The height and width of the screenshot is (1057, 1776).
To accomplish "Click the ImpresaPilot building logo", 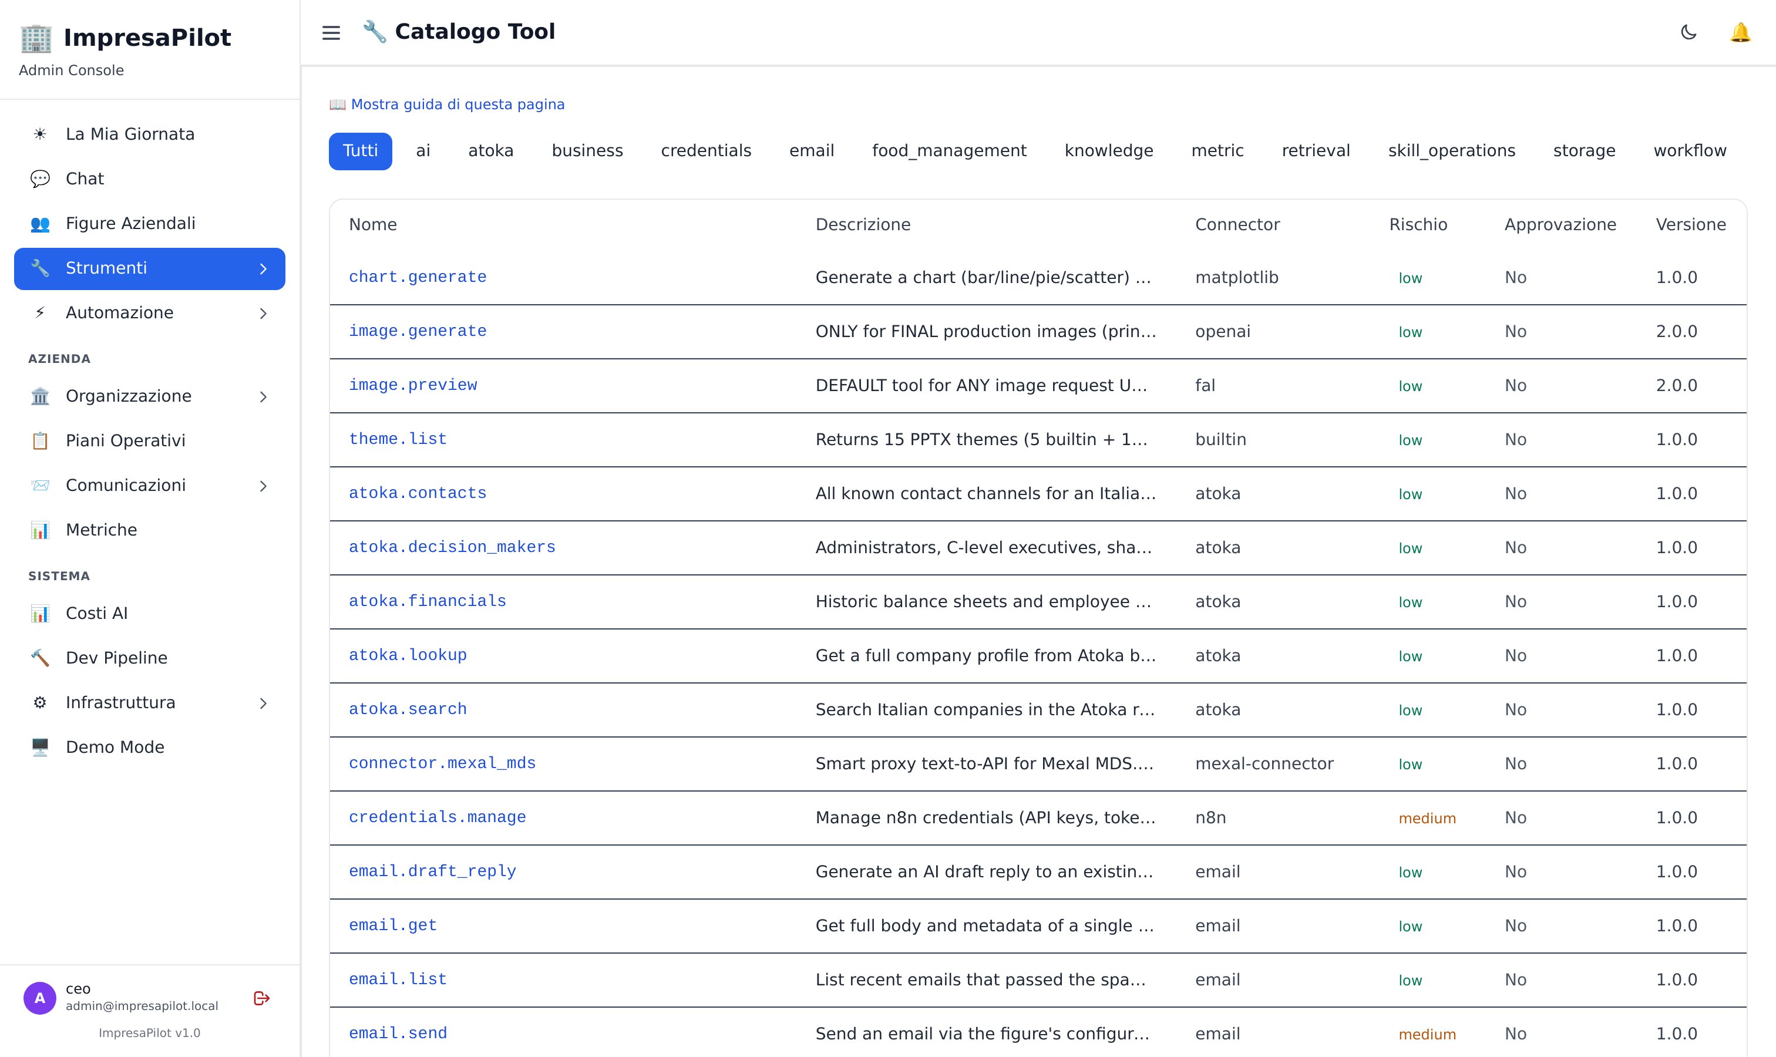I will [36, 38].
